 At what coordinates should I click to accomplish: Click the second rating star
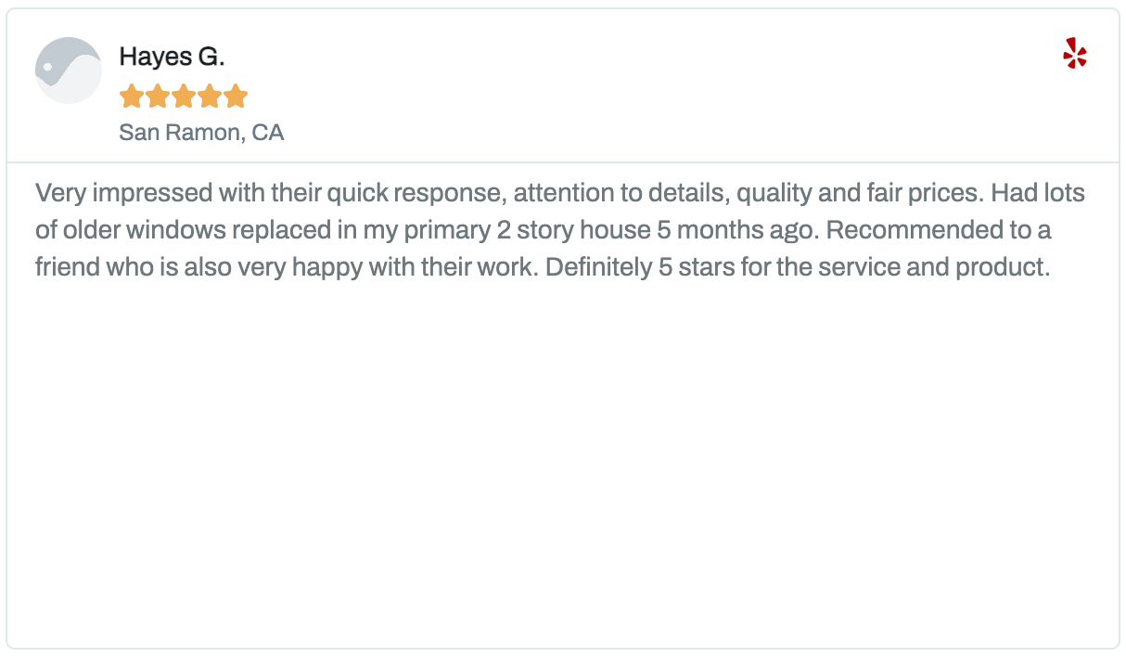pyautogui.click(x=158, y=97)
